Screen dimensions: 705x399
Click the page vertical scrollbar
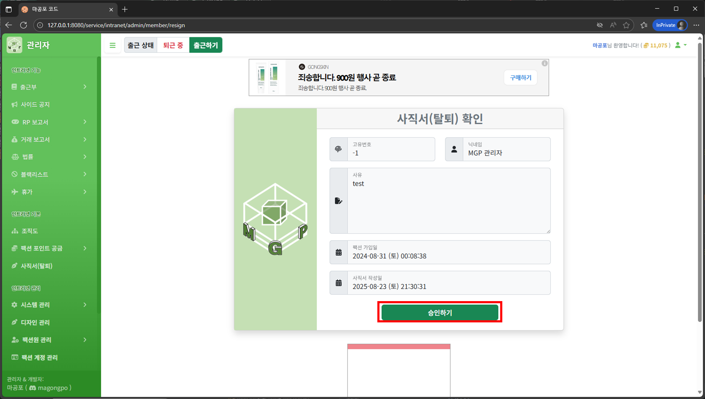click(700, 182)
